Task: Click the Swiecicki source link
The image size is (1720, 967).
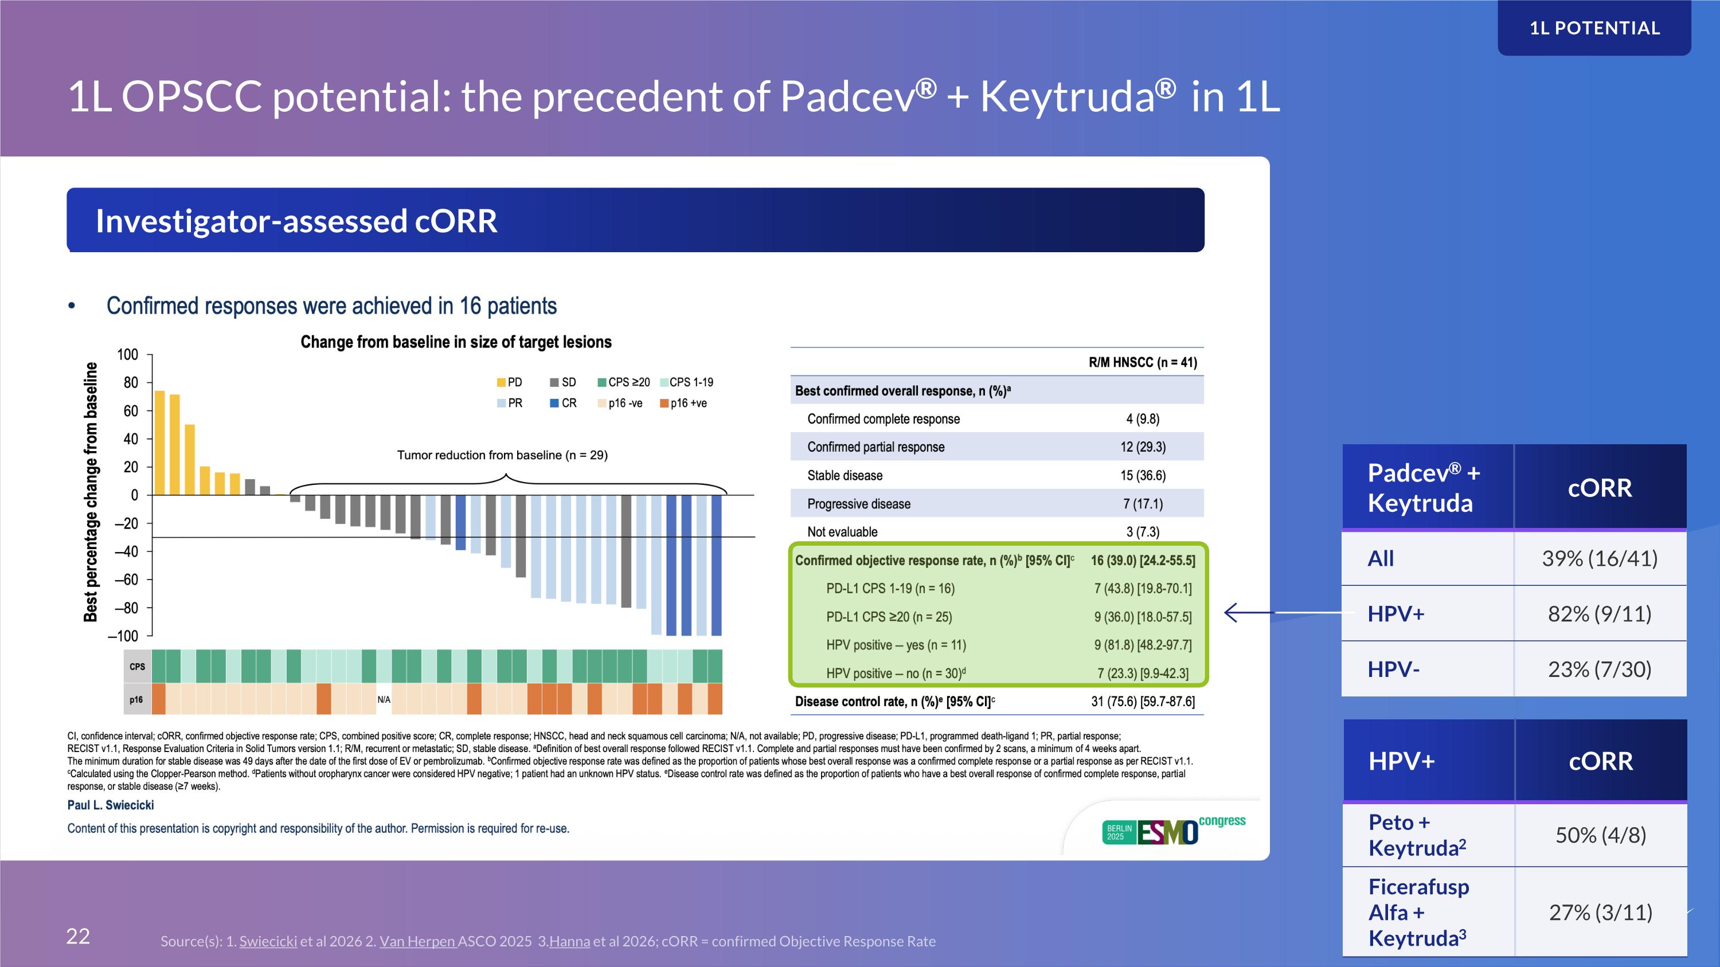Action: tap(268, 941)
